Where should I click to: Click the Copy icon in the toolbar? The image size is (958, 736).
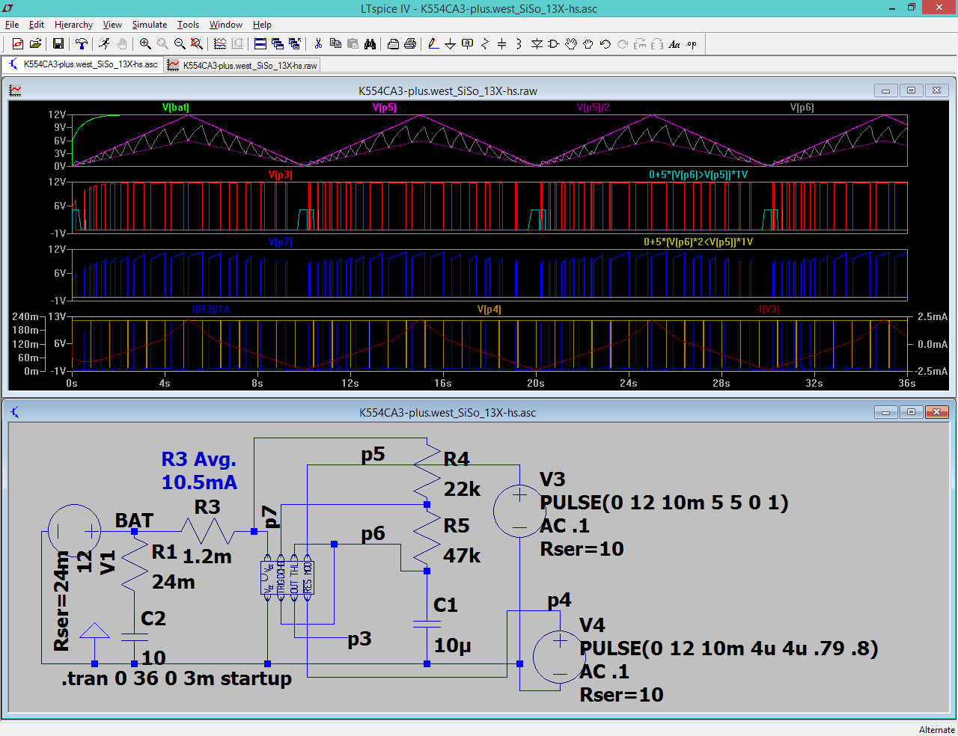click(335, 44)
